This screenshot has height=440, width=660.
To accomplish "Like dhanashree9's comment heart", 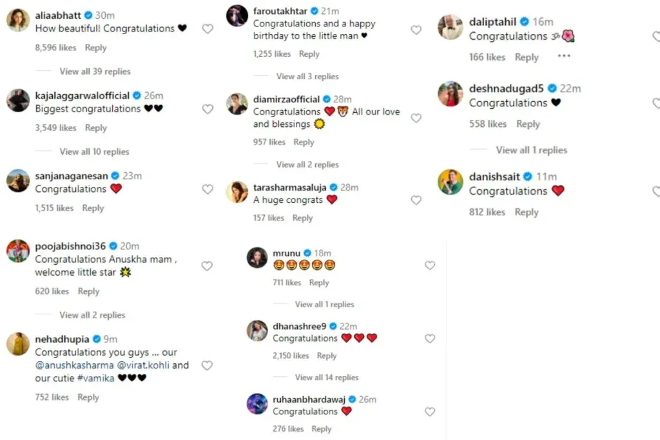I will (x=430, y=339).
